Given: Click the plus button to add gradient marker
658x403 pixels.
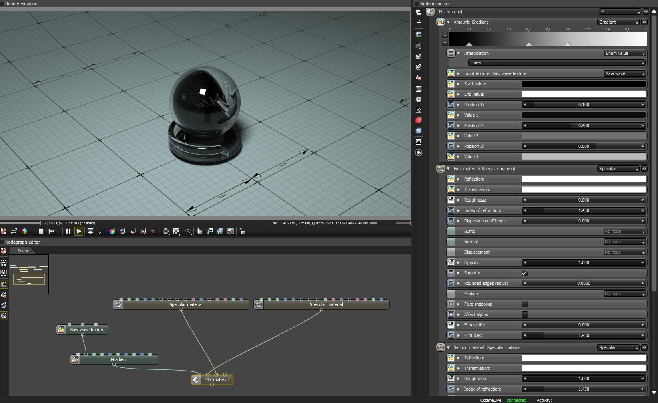Looking at the screenshot, I should pyautogui.click(x=445, y=35).
